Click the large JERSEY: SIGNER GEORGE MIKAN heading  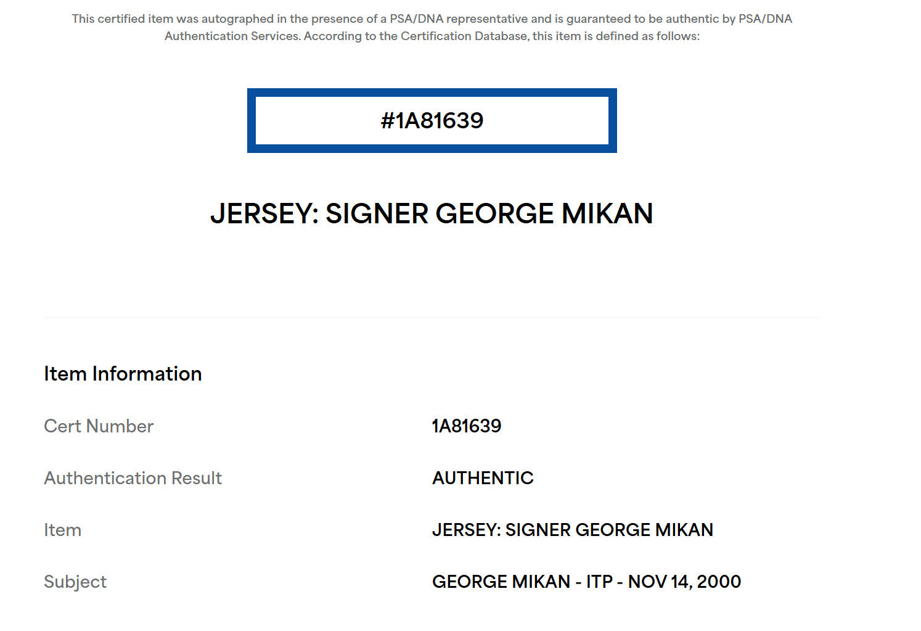pos(432,213)
